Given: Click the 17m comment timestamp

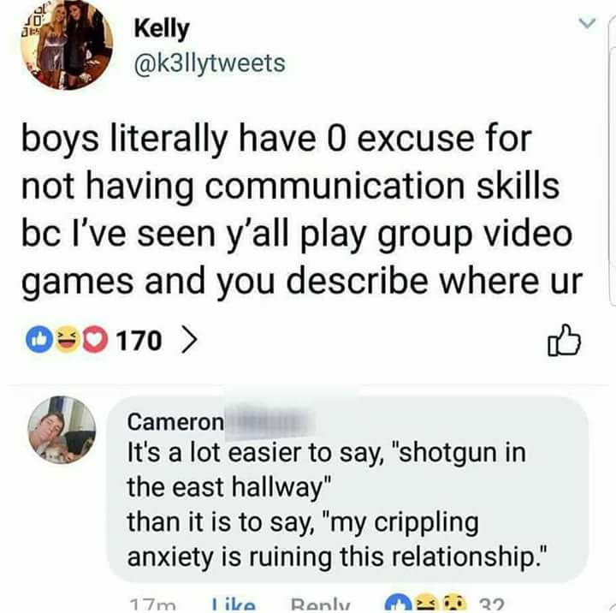Looking at the screenshot, I should point(153,605).
